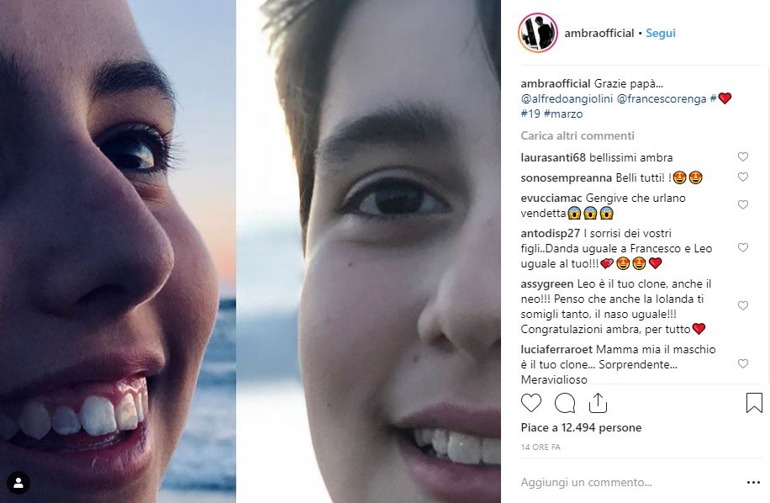Like the comment by antodisp27
770x503 pixels.
(x=743, y=248)
